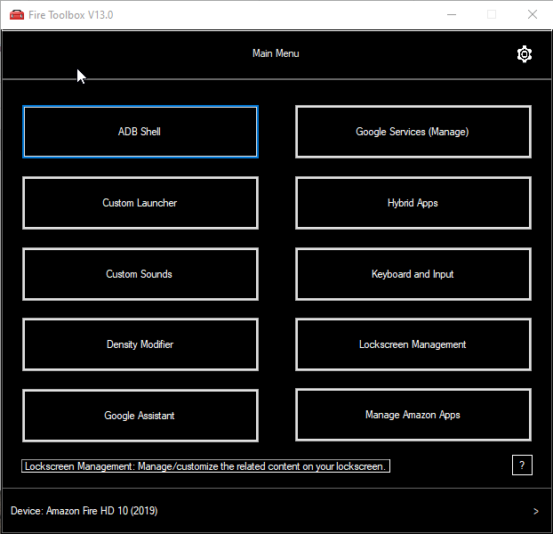Viewport: 553px width, 534px height.
Task: Select Custom Sounds
Action: [140, 274]
